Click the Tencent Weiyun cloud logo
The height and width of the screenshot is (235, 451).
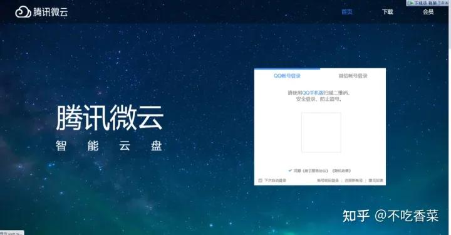[23, 12]
